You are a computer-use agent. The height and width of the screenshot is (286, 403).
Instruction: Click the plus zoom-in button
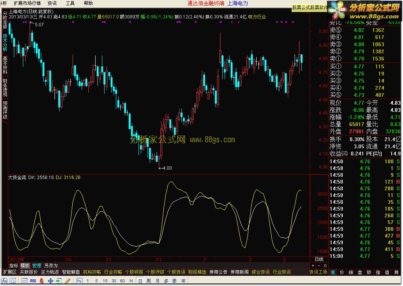(313, 266)
